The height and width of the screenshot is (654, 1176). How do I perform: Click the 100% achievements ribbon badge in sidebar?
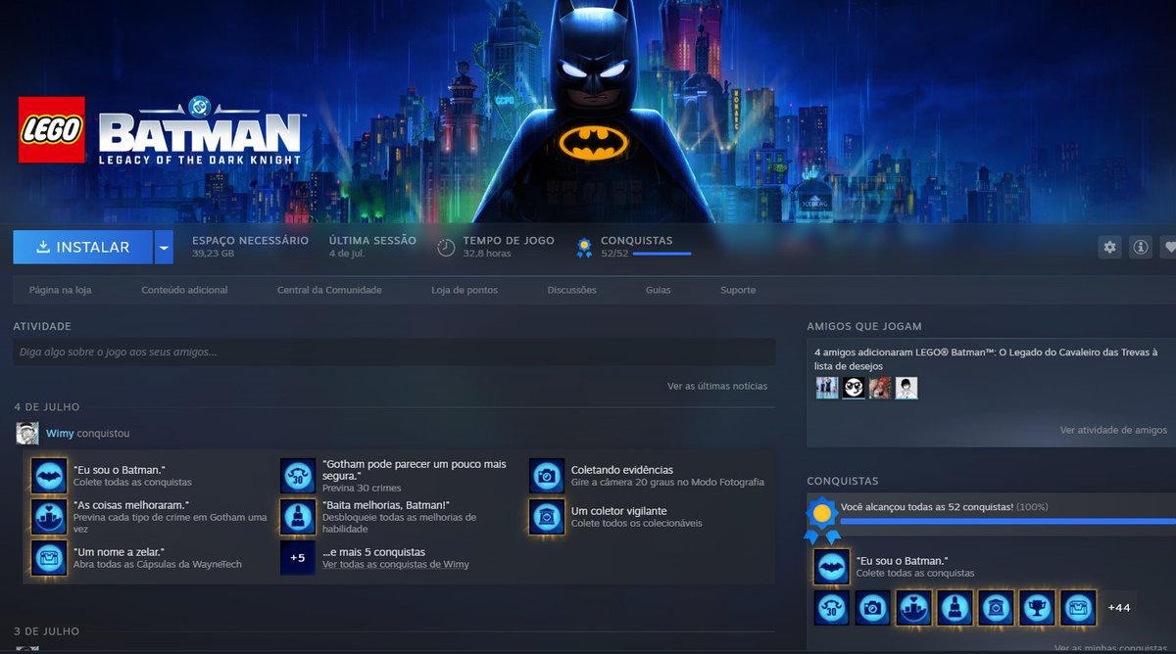click(x=822, y=520)
